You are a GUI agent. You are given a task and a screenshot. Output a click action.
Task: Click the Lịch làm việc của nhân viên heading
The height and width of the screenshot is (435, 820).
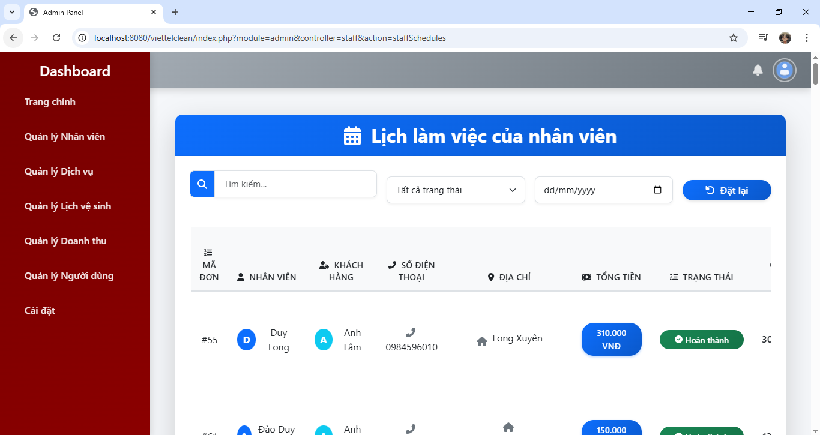coord(493,136)
